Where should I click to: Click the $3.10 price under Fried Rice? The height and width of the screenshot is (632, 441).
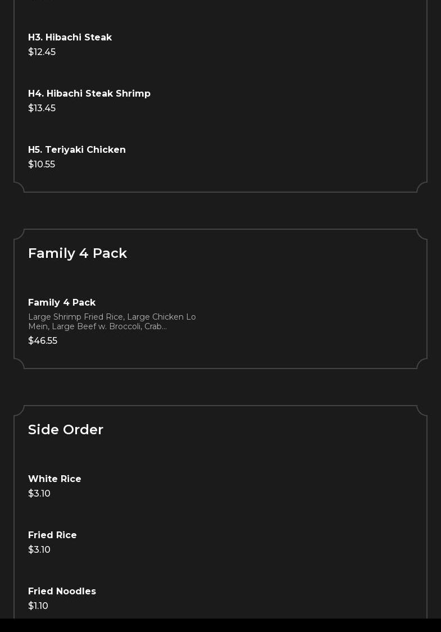tap(39, 550)
